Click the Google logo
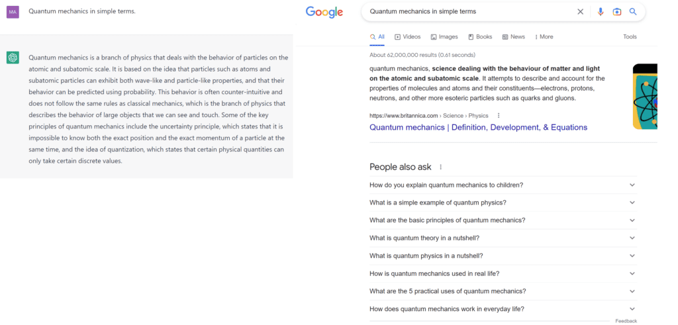 coord(324,12)
